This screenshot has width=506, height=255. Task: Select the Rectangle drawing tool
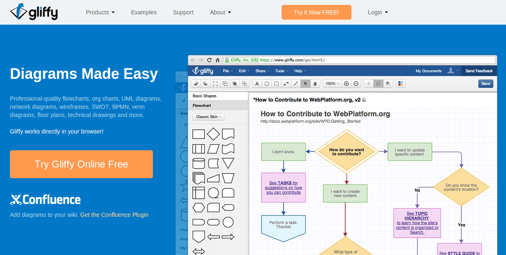(x=277, y=84)
